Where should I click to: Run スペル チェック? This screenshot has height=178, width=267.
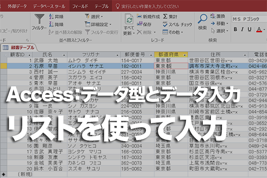coord(177,24)
